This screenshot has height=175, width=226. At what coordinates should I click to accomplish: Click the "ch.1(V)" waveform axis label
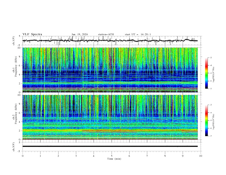14,41
